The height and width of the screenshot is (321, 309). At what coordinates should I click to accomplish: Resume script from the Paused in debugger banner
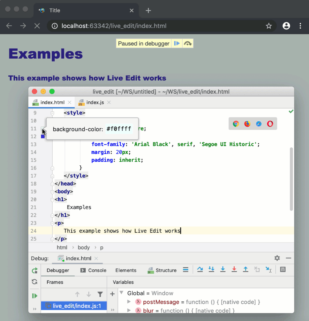[x=177, y=43]
